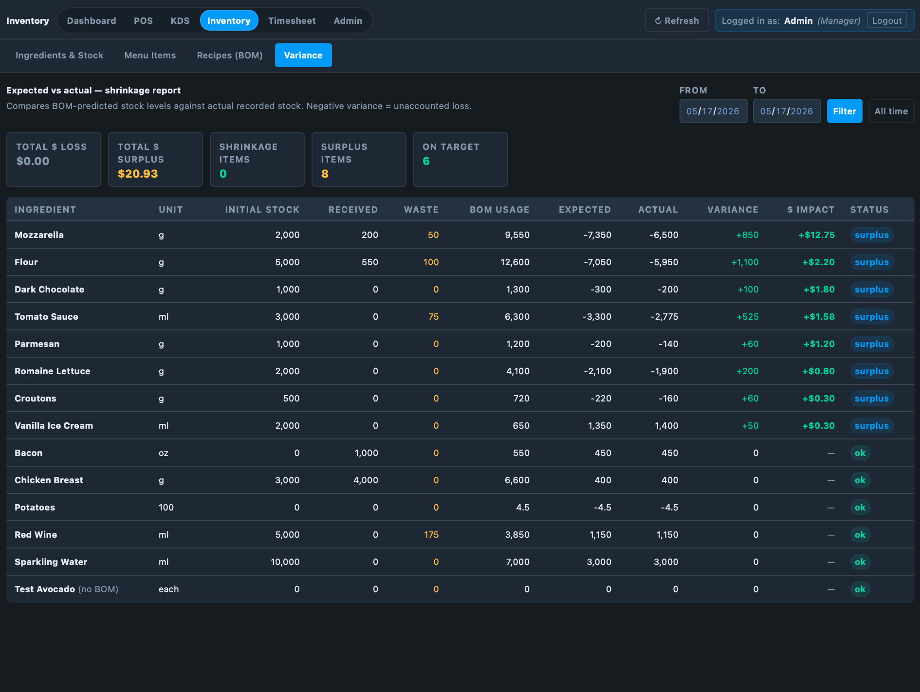Open the Dashboard nav item

(x=92, y=20)
